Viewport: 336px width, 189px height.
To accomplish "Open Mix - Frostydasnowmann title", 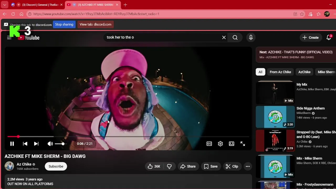I will (x=315, y=185).
